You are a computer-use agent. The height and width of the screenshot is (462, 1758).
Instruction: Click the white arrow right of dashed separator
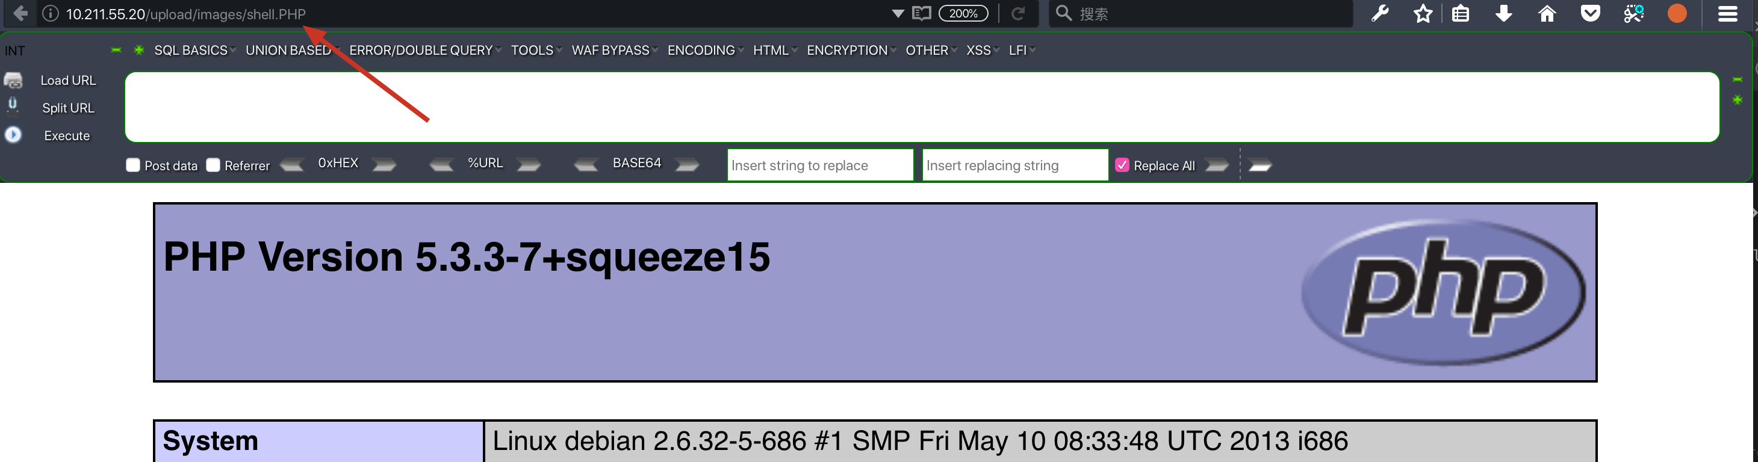coord(1260,165)
